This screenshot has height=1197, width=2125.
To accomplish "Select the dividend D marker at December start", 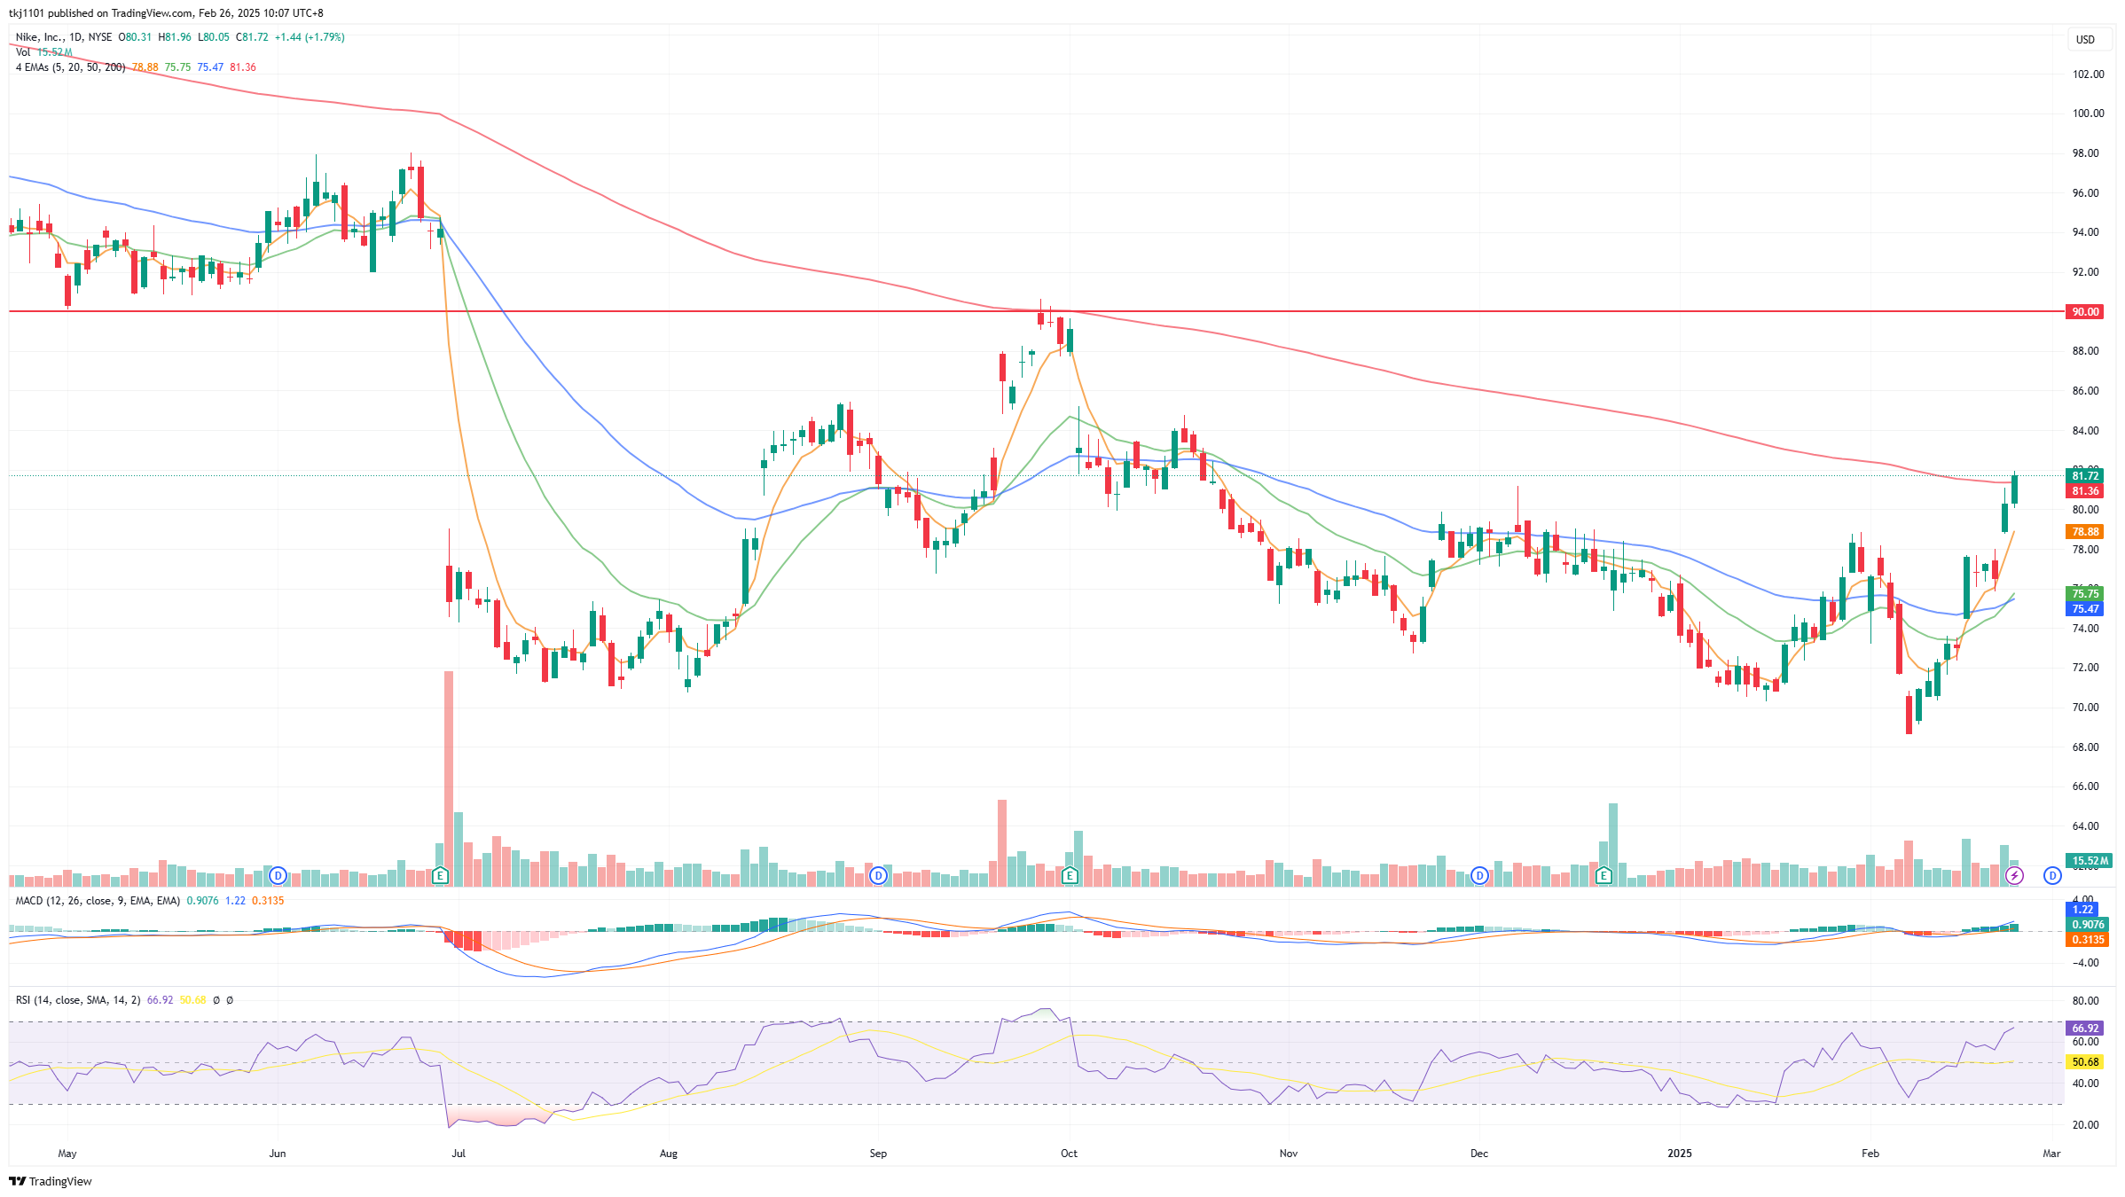I will [1479, 876].
